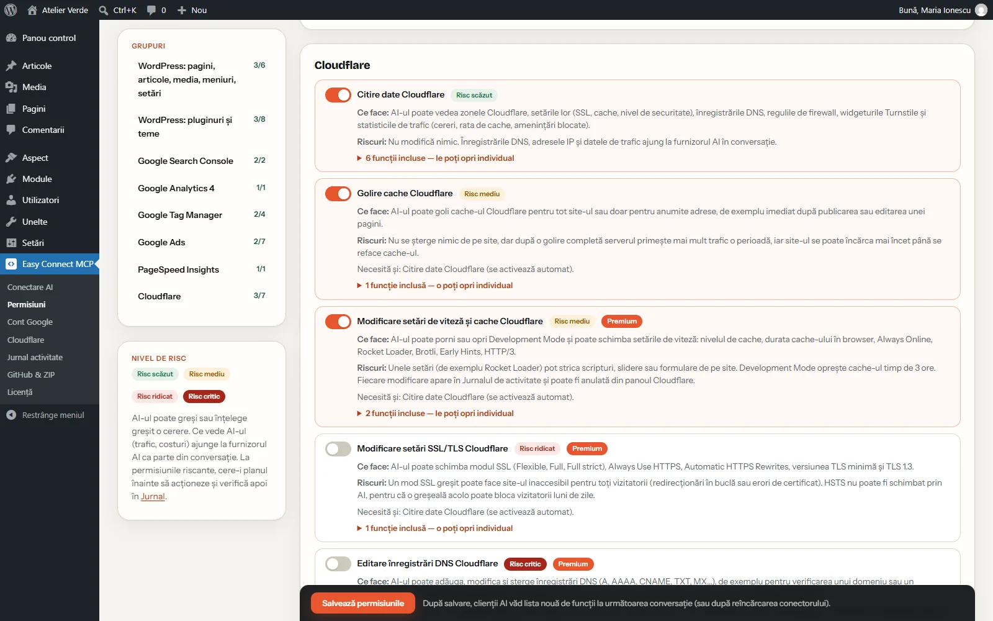Disable the Citire date Cloudflare toggle

(338, 95)
